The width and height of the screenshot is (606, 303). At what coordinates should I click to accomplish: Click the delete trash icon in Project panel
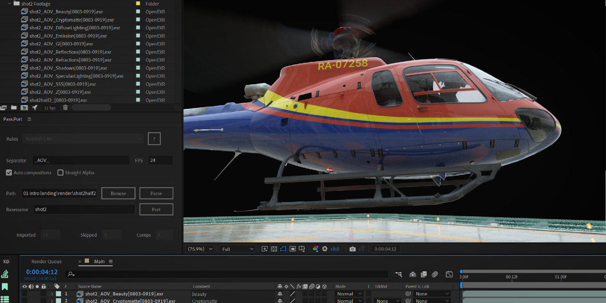(65, 107)
